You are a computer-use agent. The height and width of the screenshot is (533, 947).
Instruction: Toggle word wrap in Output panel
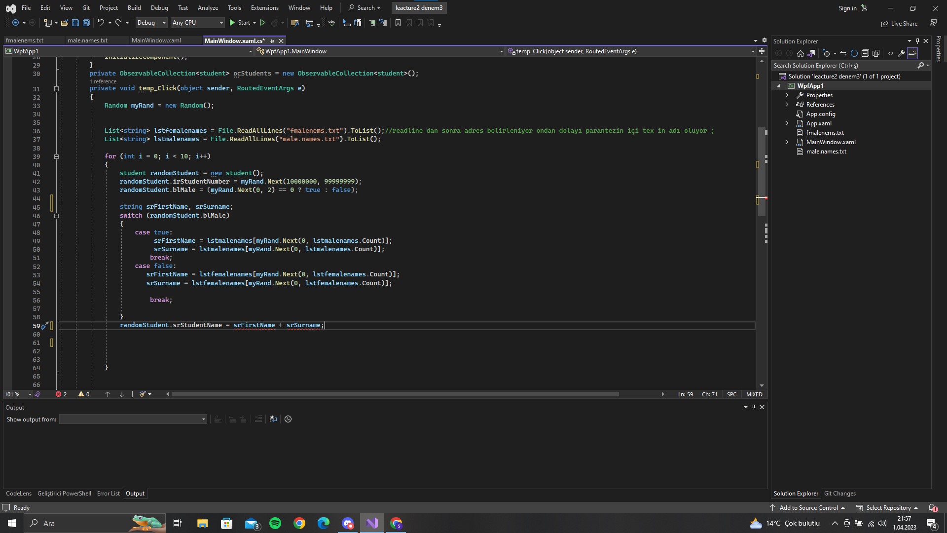pyautogui.click(x=273, y=419)
